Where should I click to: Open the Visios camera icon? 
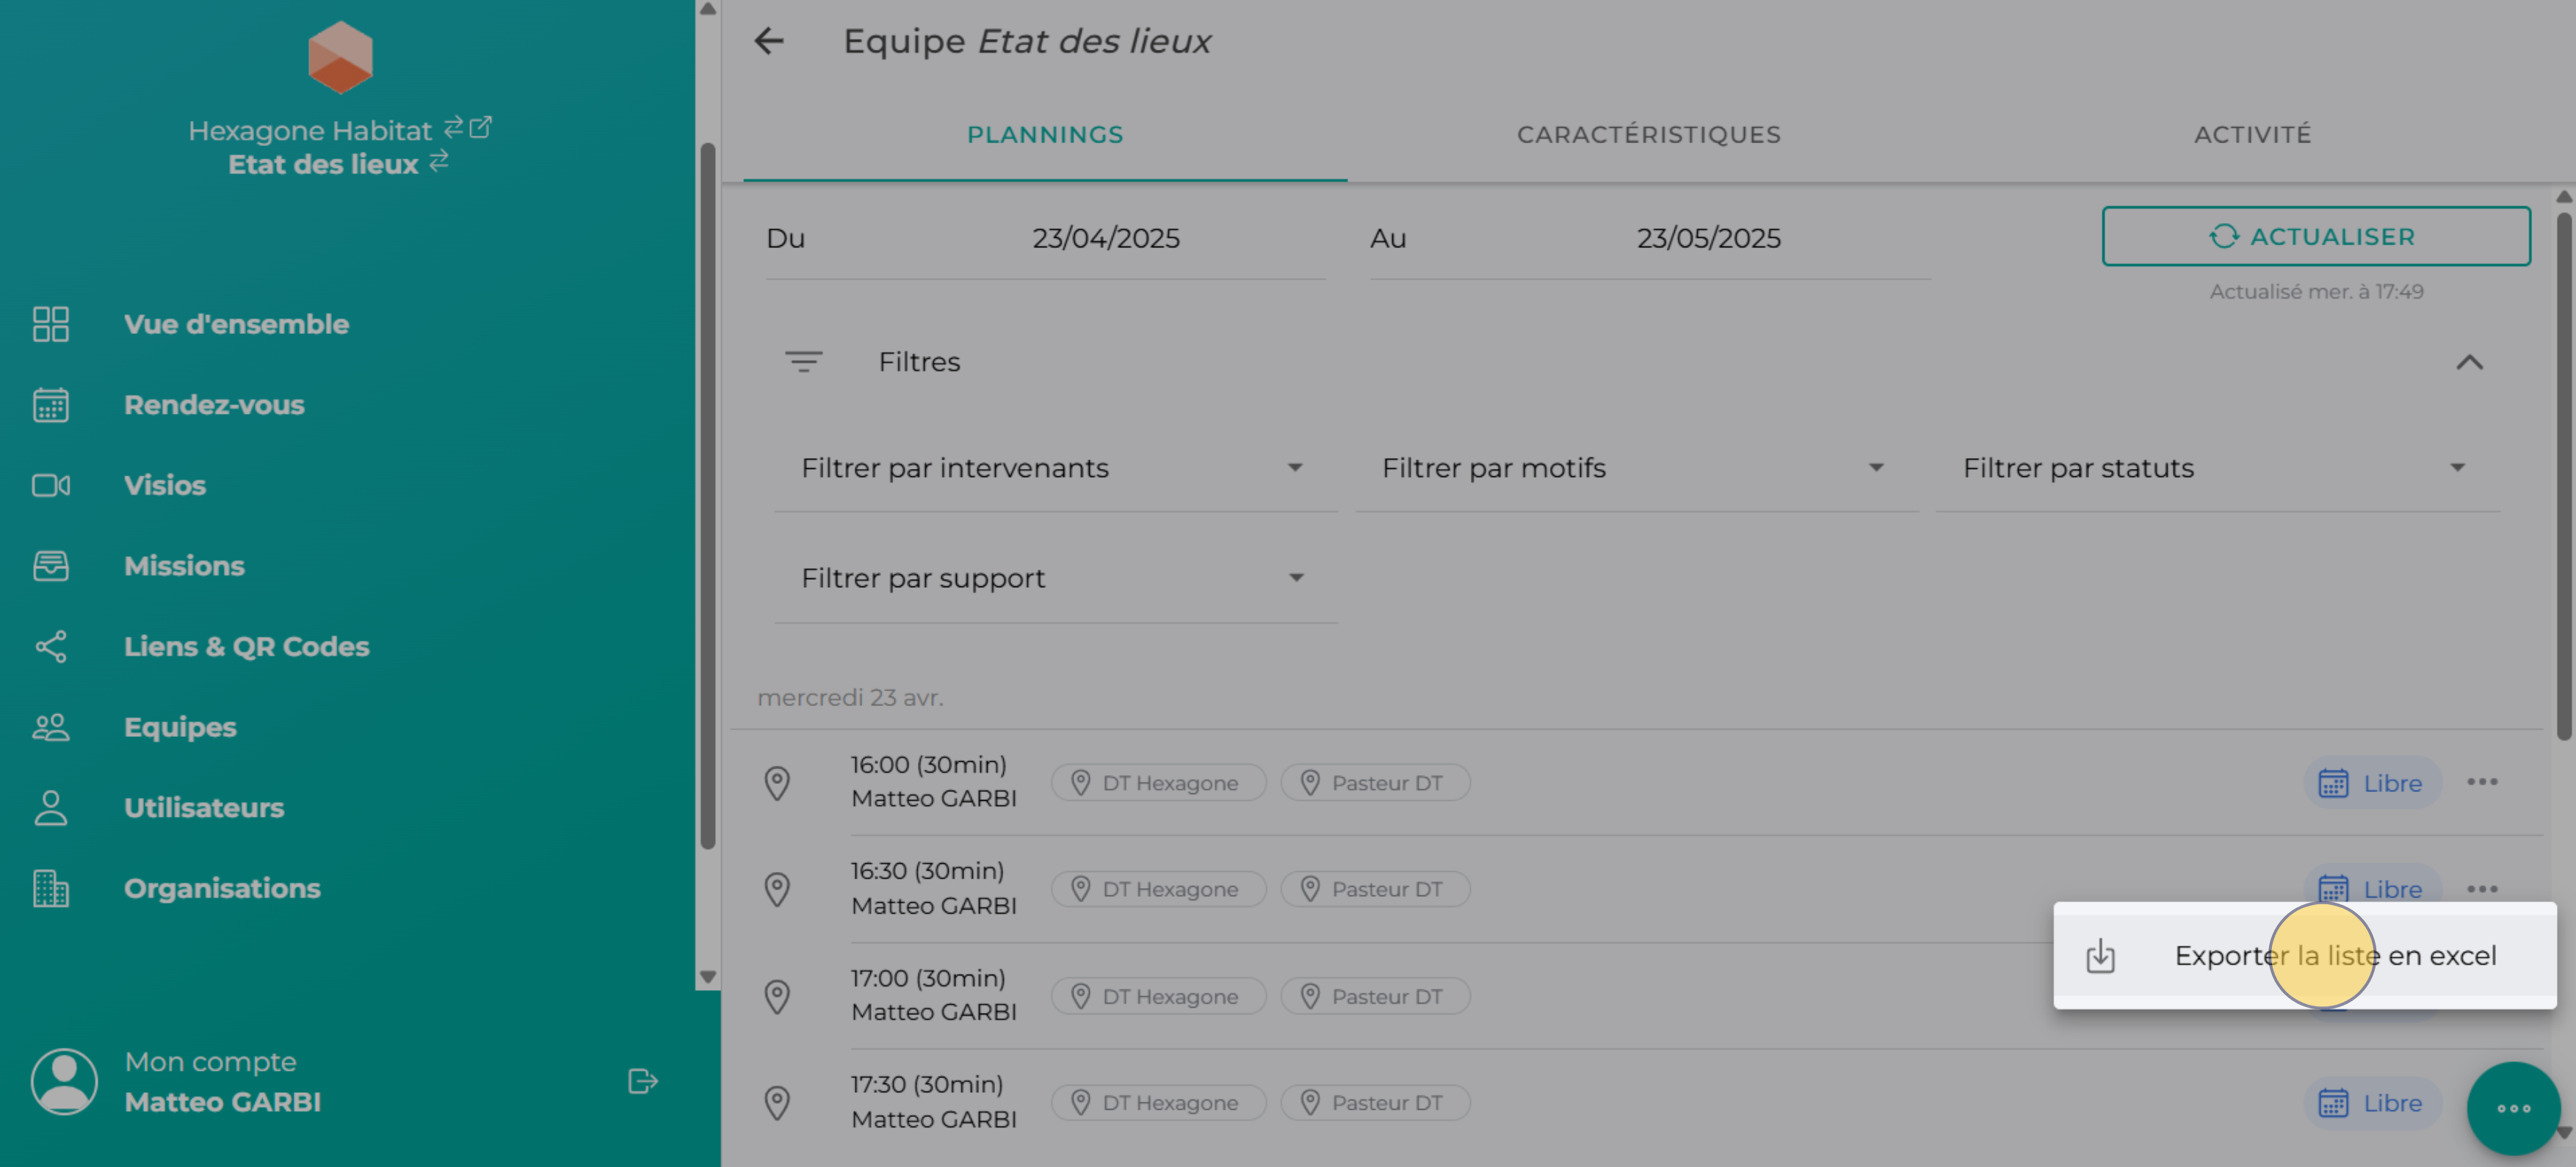point(50,486)
